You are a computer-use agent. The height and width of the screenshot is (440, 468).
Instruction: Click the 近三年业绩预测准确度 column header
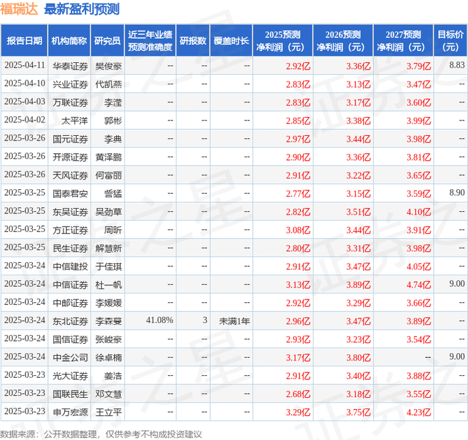pyautogui.click(x=150, y=41)
